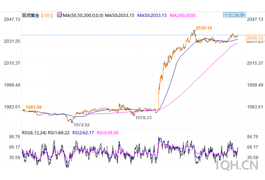
Task: Click the 1978.33 price label
Action: (144, 118)
